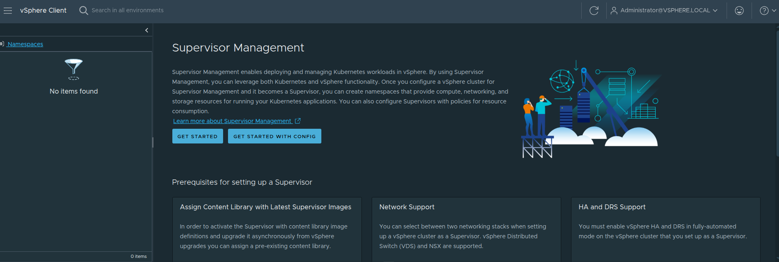Expand the Administrator@VSPHERE.LOCAL dropdown
This screenshot has width=779, height=262.
click(x=715, y=11)
